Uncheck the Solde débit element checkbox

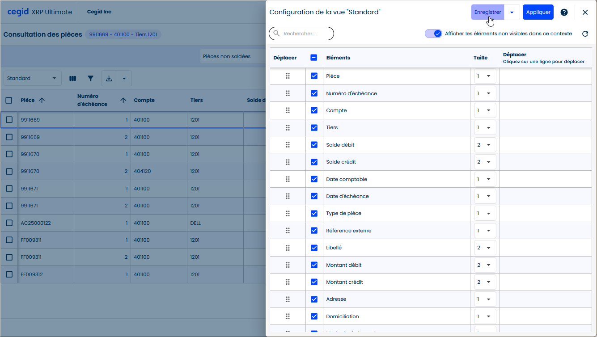(314, 145)
